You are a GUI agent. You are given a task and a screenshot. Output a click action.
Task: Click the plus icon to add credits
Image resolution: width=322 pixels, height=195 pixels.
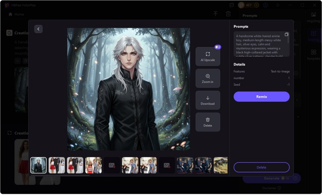[x=256, y=5]
